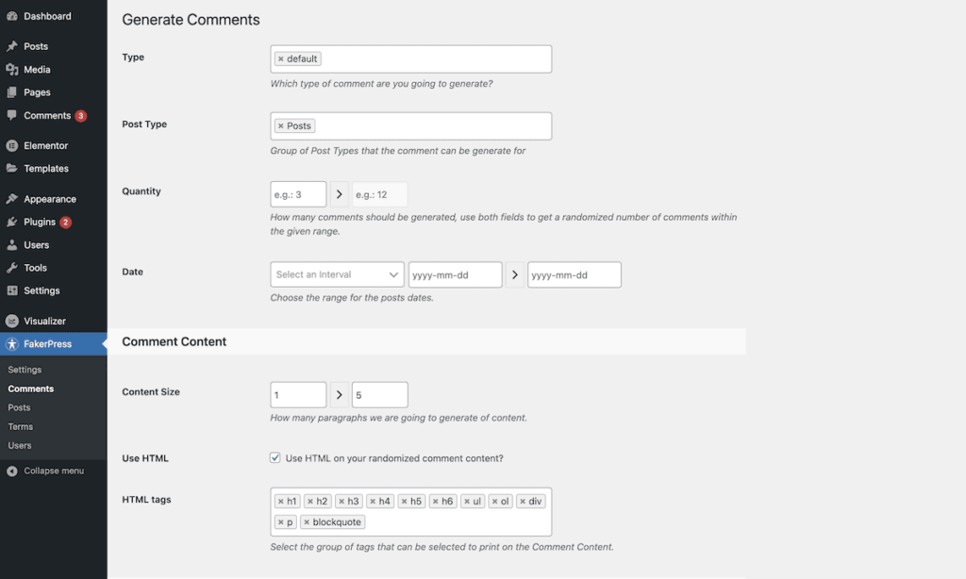Image resolution: width=966 pixels, height=579 pixels.
Task: Open the Post Type selection field
Action: point(425,125)
